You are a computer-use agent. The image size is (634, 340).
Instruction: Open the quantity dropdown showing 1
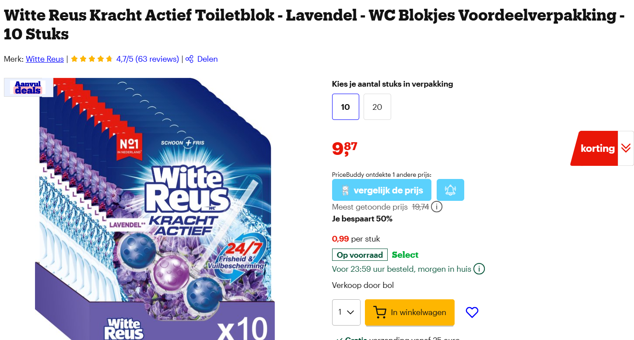click(346, 312)
